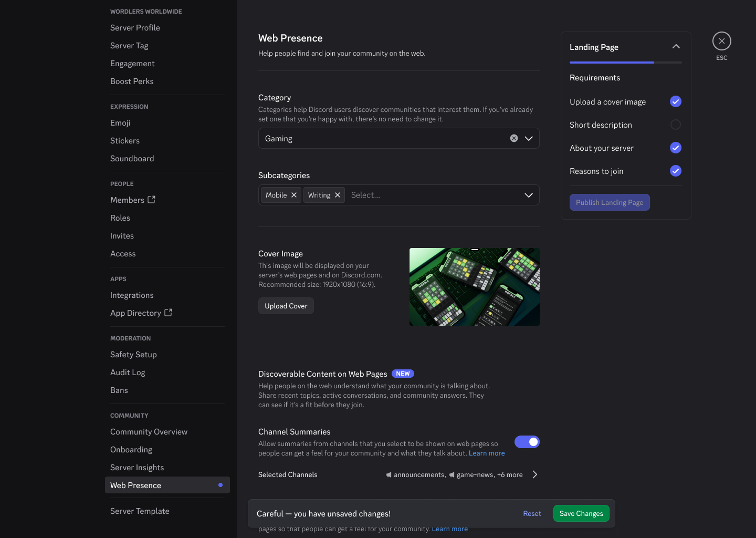The image size is (756, 538).
Task: Open Members external link icon
Action: tap(152, 200)
